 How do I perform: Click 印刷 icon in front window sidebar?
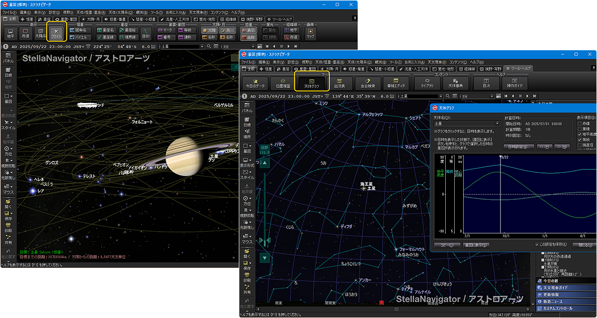tap(246, 276)
